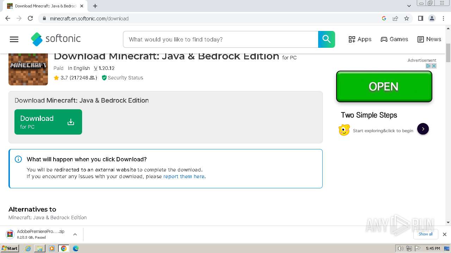Open the Chrome three-dot menu
The height and width of the screenshot is (253, 451).
444,18
